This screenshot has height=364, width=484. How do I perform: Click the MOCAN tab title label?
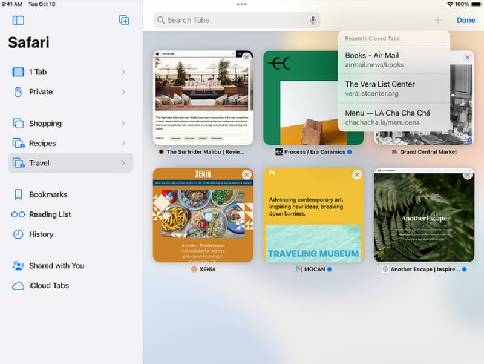(315, 270)
